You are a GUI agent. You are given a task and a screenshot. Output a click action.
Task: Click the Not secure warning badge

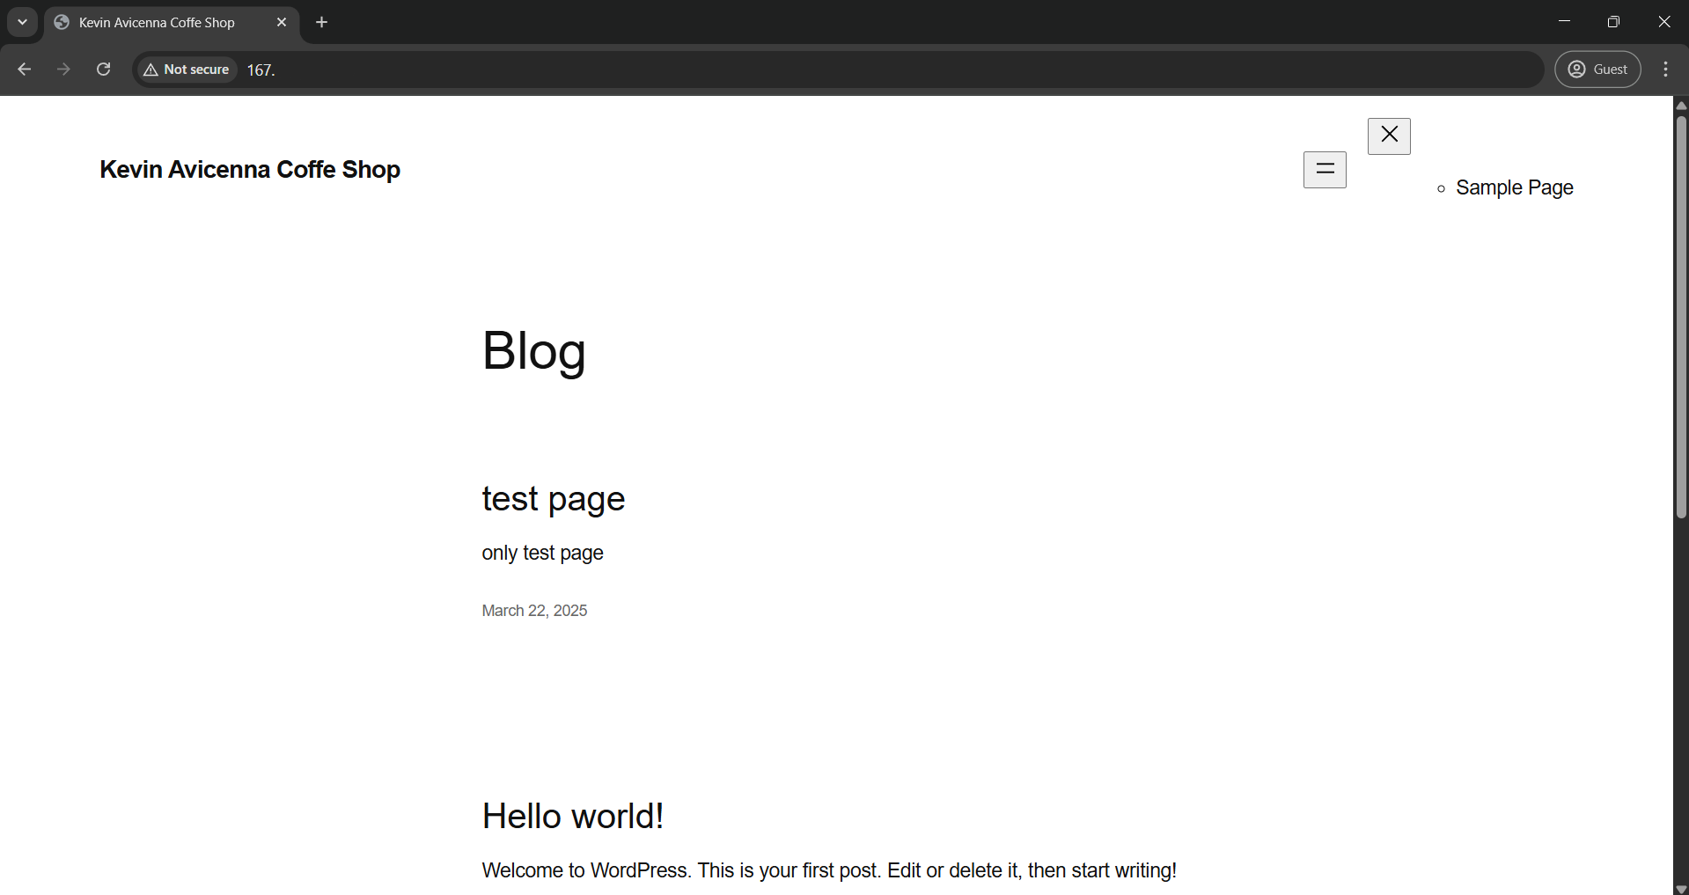187,70
